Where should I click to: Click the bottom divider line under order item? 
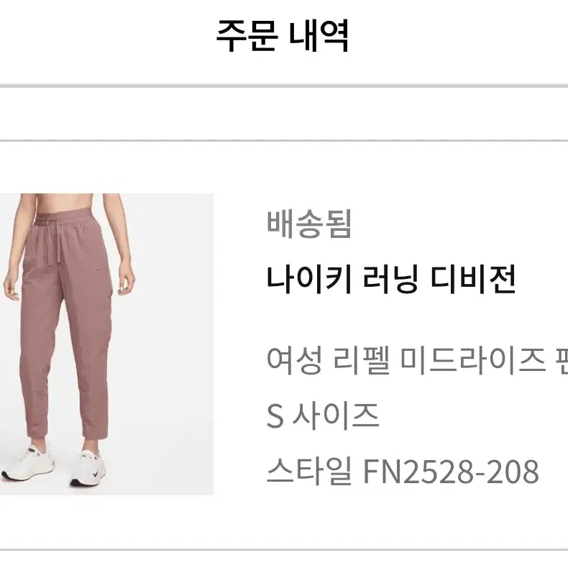click(284, 550)
